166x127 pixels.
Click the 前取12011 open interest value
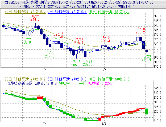[x=126, y=7]
